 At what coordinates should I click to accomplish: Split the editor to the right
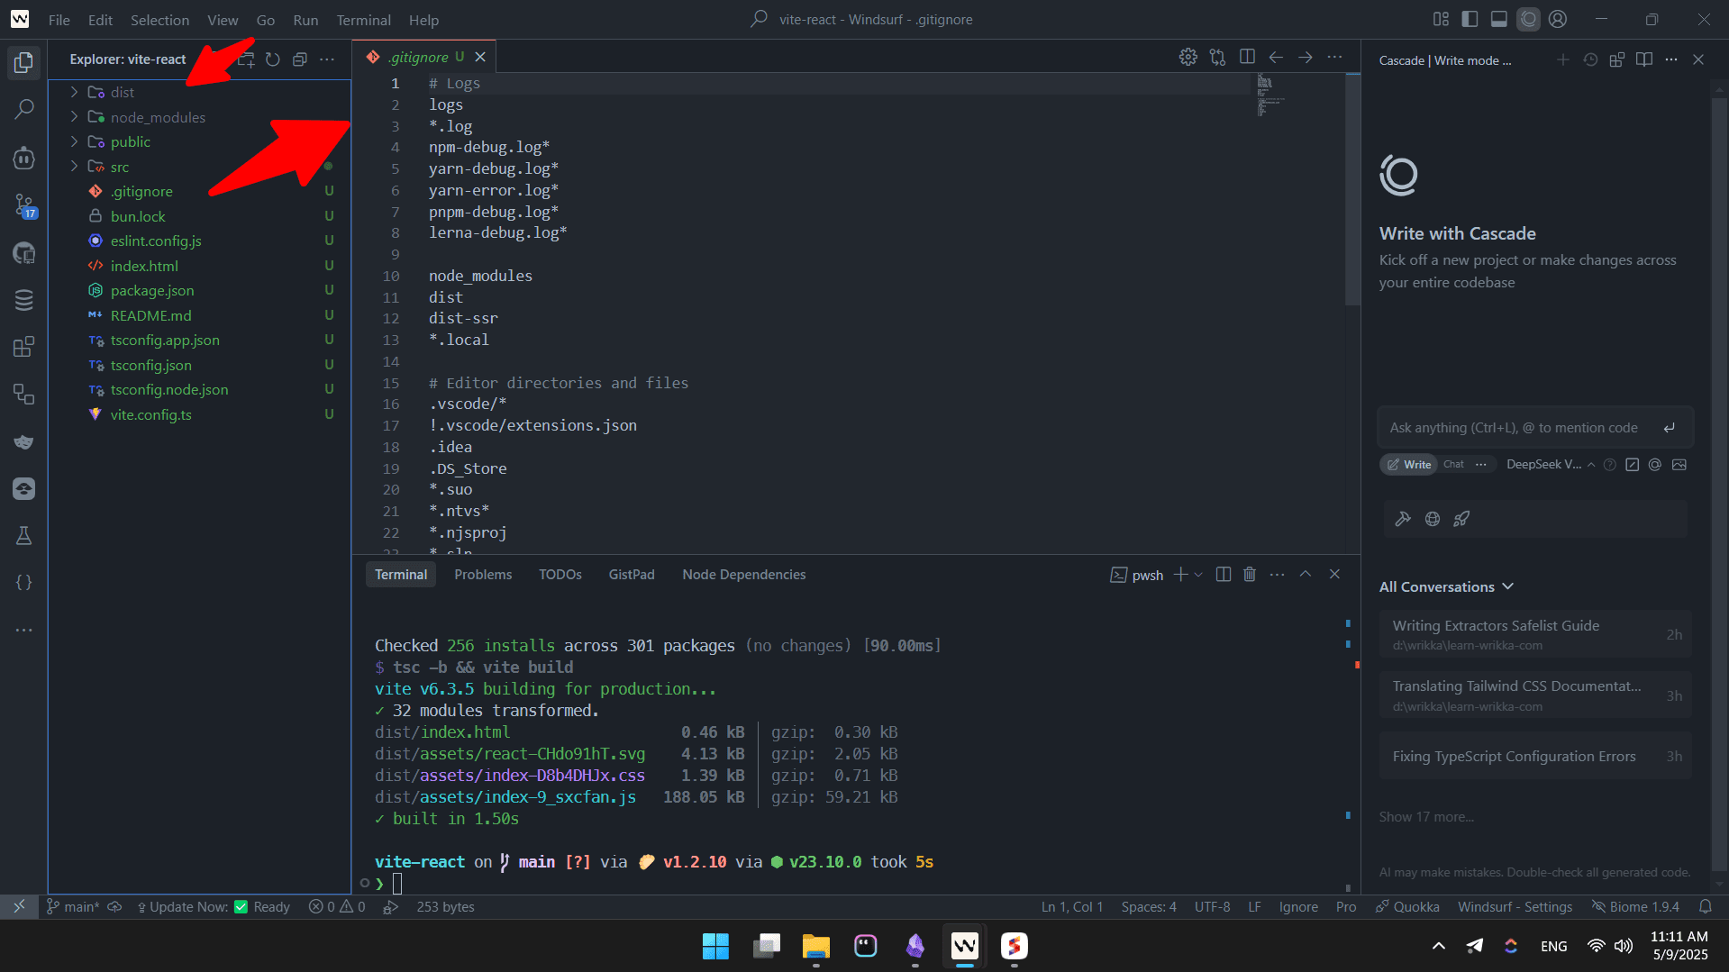pos(1247,57)
